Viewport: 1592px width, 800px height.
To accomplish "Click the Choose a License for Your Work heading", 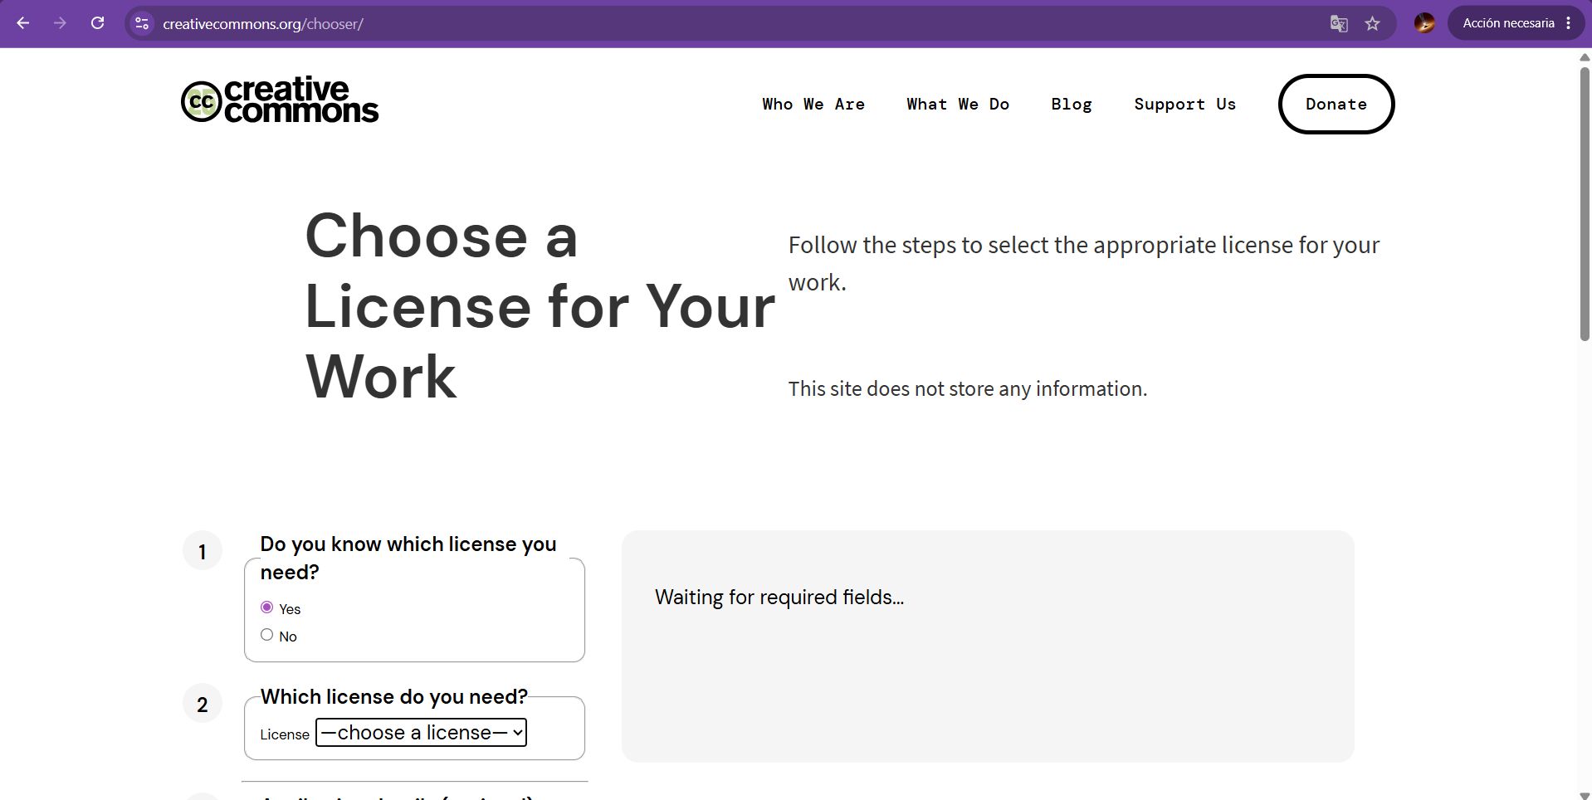I will 540,306.
